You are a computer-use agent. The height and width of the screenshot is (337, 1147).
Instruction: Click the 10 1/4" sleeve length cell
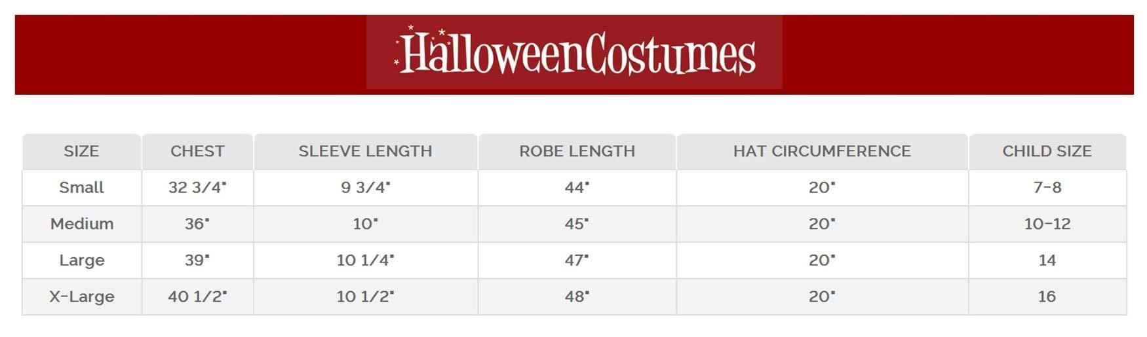[x=365, y=260]
